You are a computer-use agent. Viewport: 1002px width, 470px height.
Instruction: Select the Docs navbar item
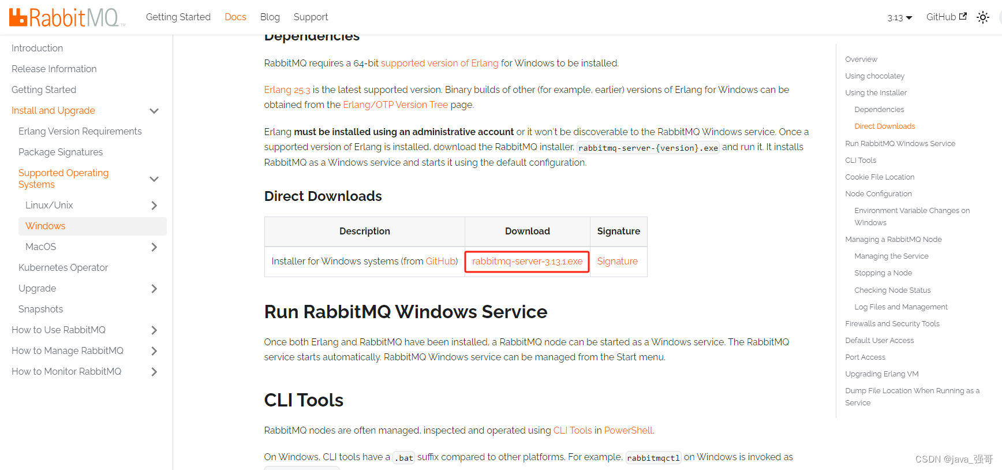[x=235, y=17]
